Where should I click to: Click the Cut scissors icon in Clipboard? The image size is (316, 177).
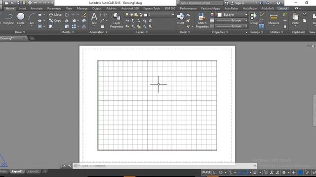tap(304, 14)
